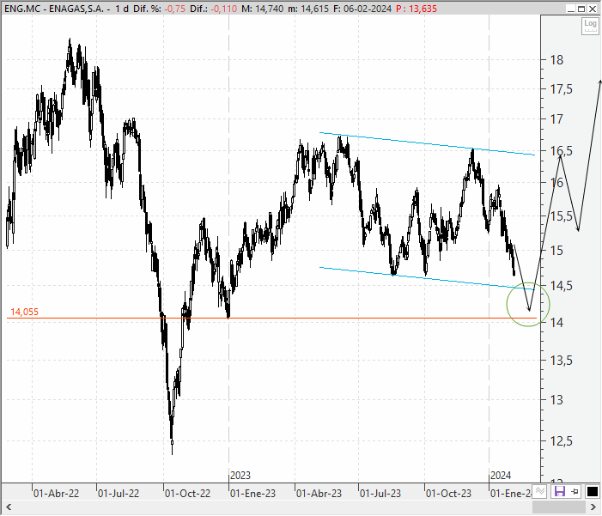Click the scroll left arrow

tap(9, 507)
